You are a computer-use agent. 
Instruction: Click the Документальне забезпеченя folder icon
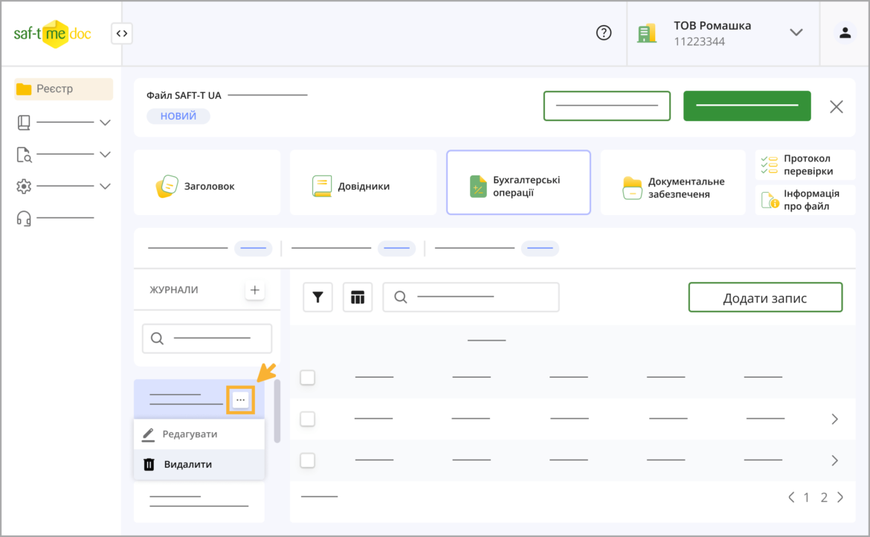[x=632, y=188]
